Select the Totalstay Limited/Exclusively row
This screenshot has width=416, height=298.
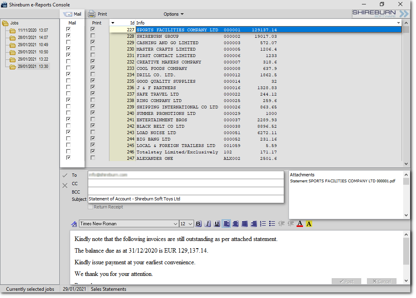[x=255, y=152]
